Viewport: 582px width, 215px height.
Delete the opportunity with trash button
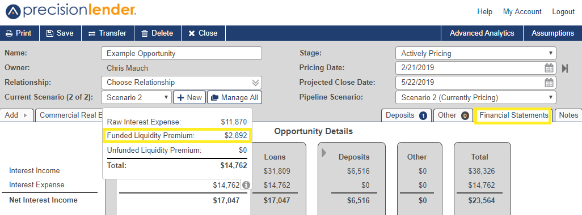click(x=157, y=33)
